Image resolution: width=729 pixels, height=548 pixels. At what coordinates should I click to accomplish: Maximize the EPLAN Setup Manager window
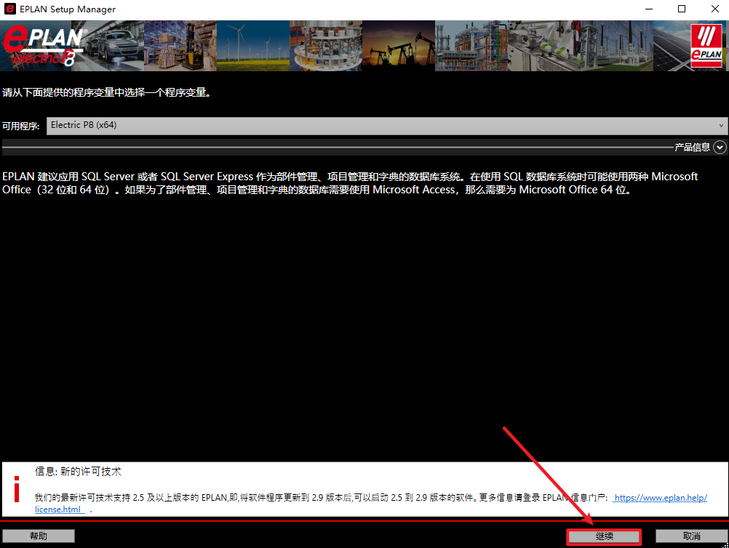682,9
